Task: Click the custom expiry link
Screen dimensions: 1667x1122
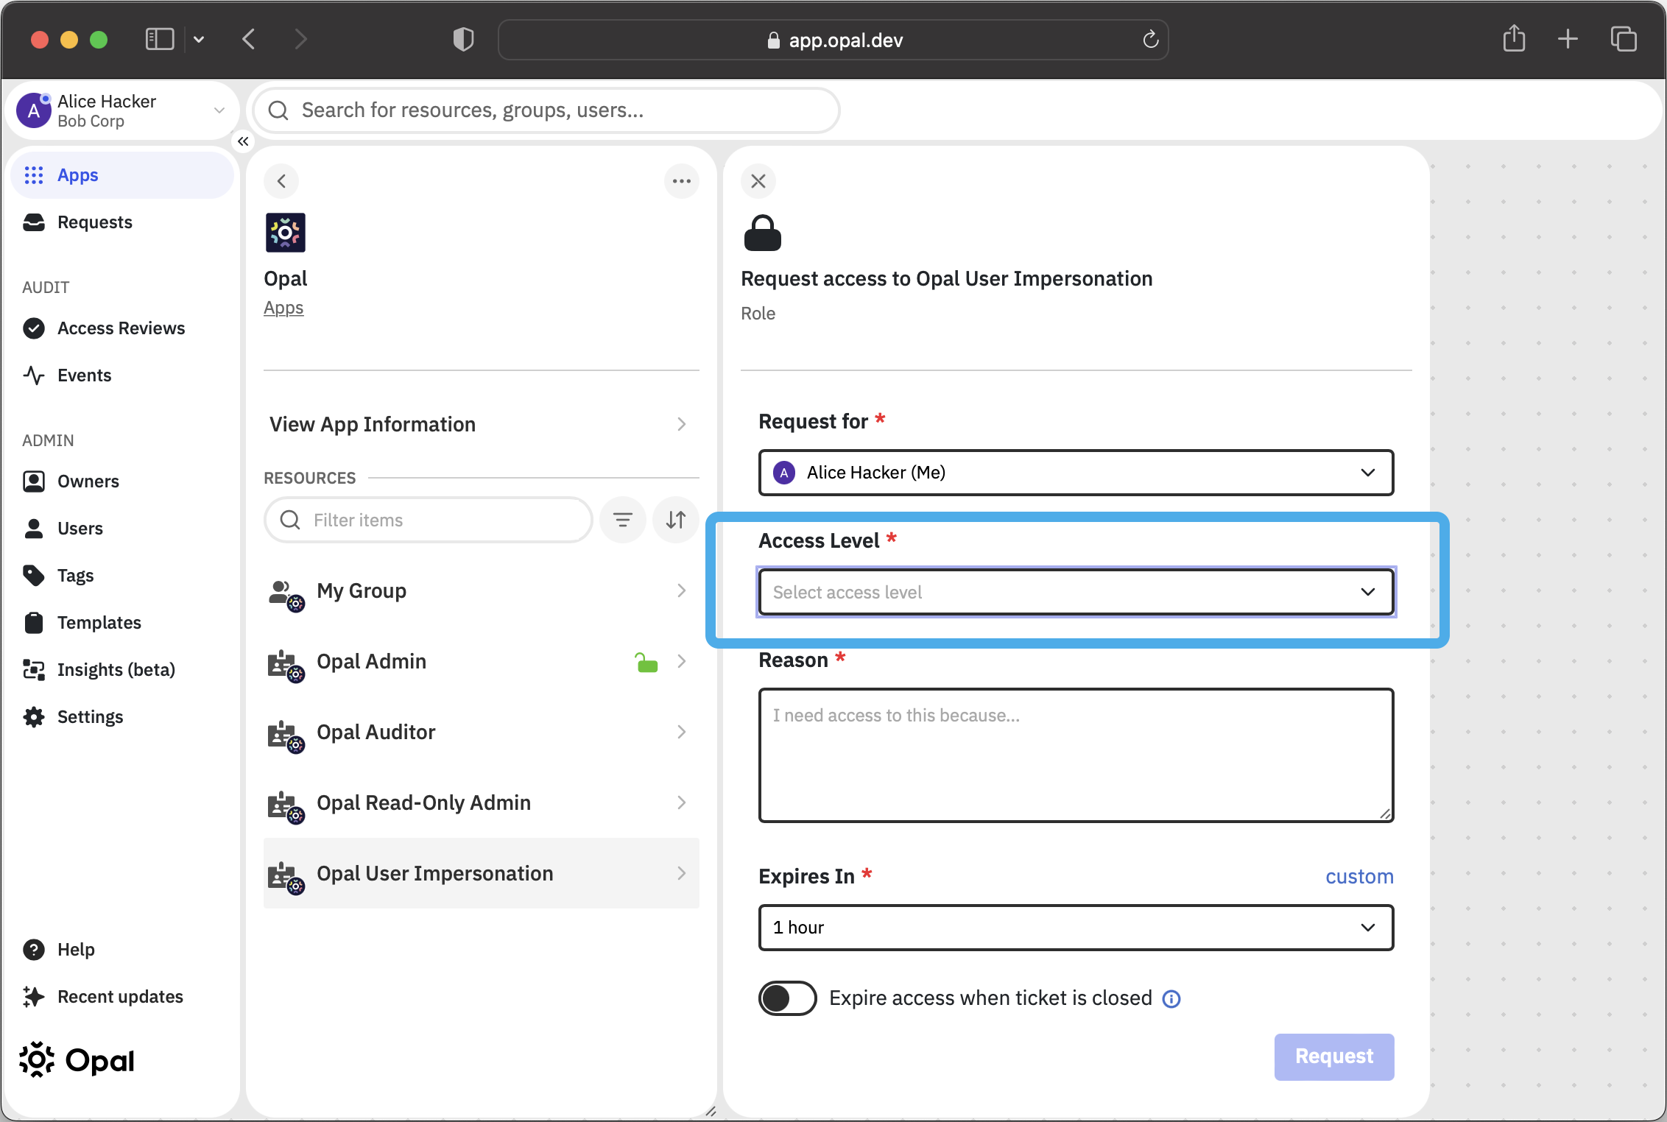Action: [1359, 877]
